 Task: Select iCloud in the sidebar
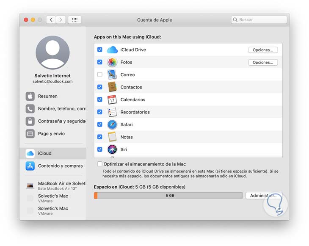(x=53, y=153)
